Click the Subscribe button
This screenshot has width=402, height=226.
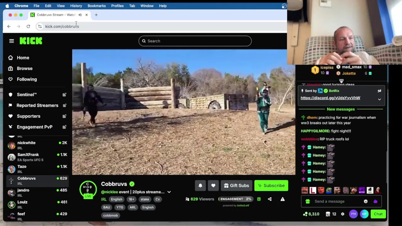tap(271, 186)
